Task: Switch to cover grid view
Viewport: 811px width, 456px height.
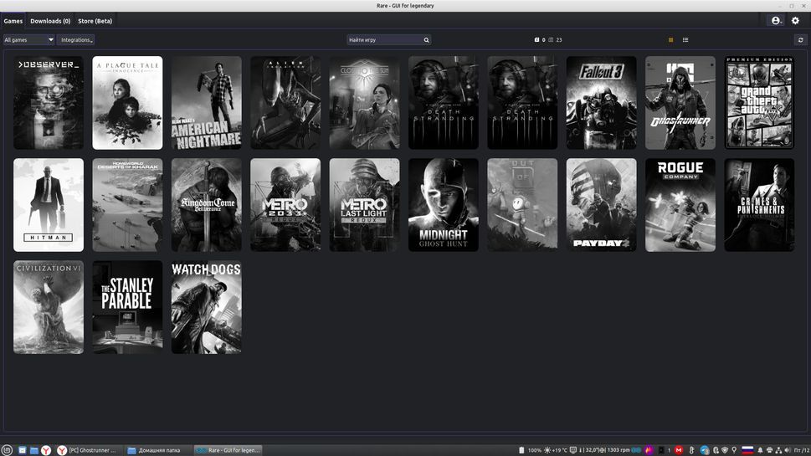Action: (671, 40)
